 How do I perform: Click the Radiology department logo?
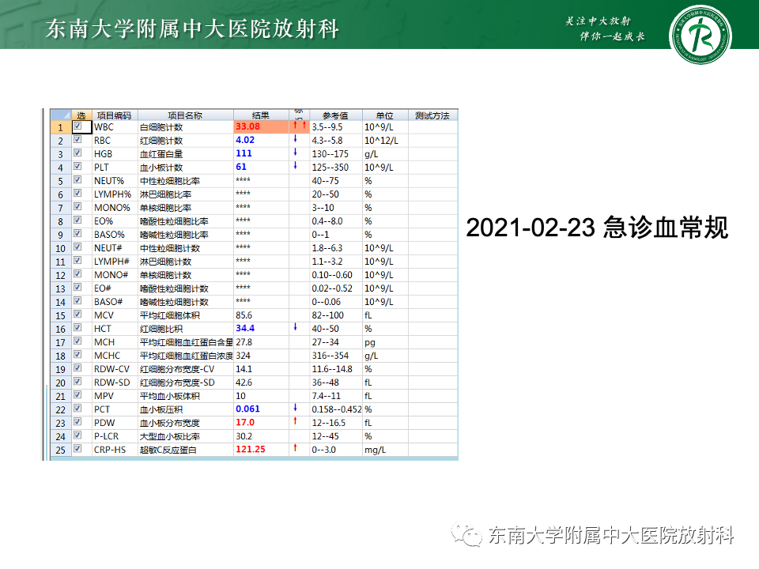(x=700, y=35)
